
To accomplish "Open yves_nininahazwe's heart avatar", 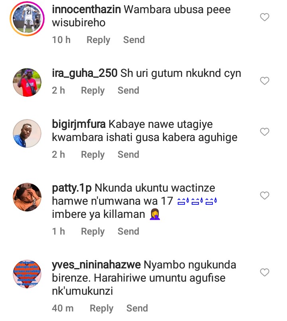I will [x=27, y=274].
